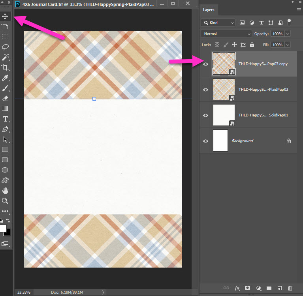
Task: Select the Horizontal Type tool
Action: 5,119
